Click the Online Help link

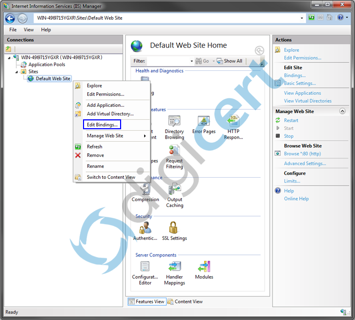[297, 199]
